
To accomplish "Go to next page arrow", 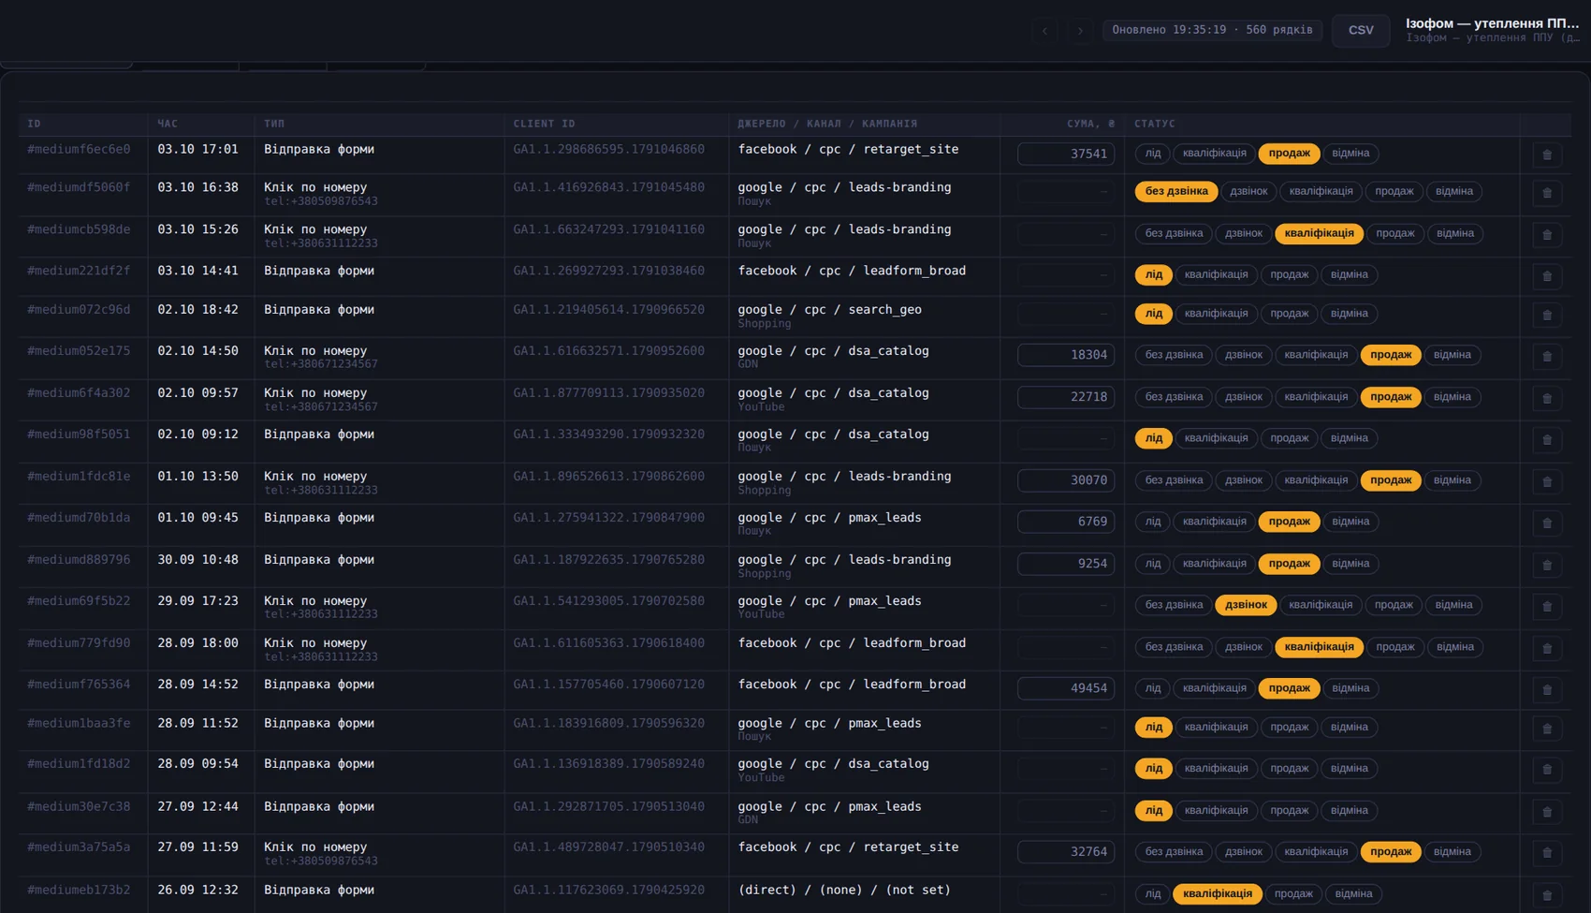I will pyautogui.click(x=1080, y=30).
